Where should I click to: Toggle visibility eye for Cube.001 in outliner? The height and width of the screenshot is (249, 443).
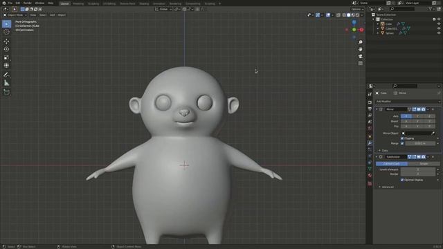click(x=439, y=28)
